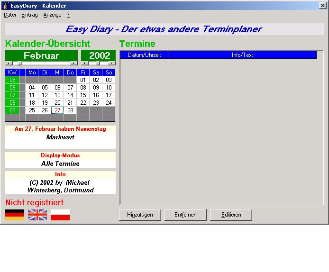Click EasyDiary app icon in title bar
Viewport: 329px width, 272px height.
point(6,6)
